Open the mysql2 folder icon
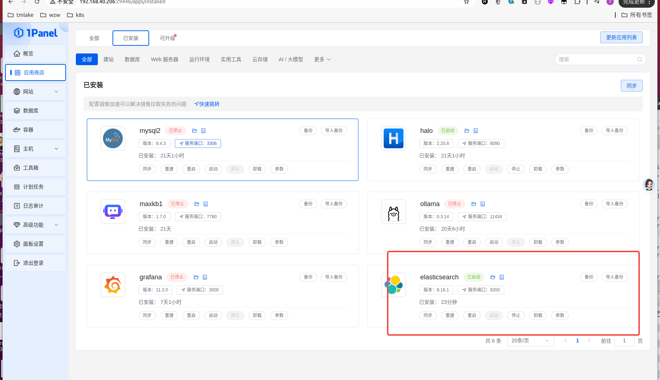Screen dimensions: 660x380 click(x=195, y=131)
